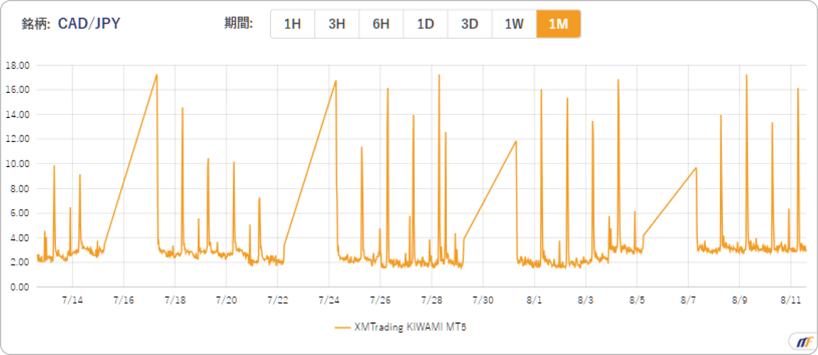818x355 pixels.
Task: Click the 4.00 y-axis label
Action: [20, 238]
